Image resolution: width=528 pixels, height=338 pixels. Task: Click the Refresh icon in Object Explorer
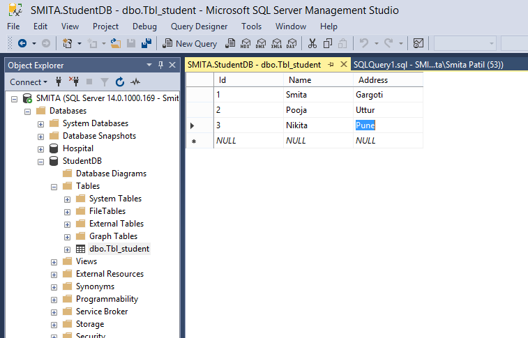pyautogui.click(x=120, y=82)
